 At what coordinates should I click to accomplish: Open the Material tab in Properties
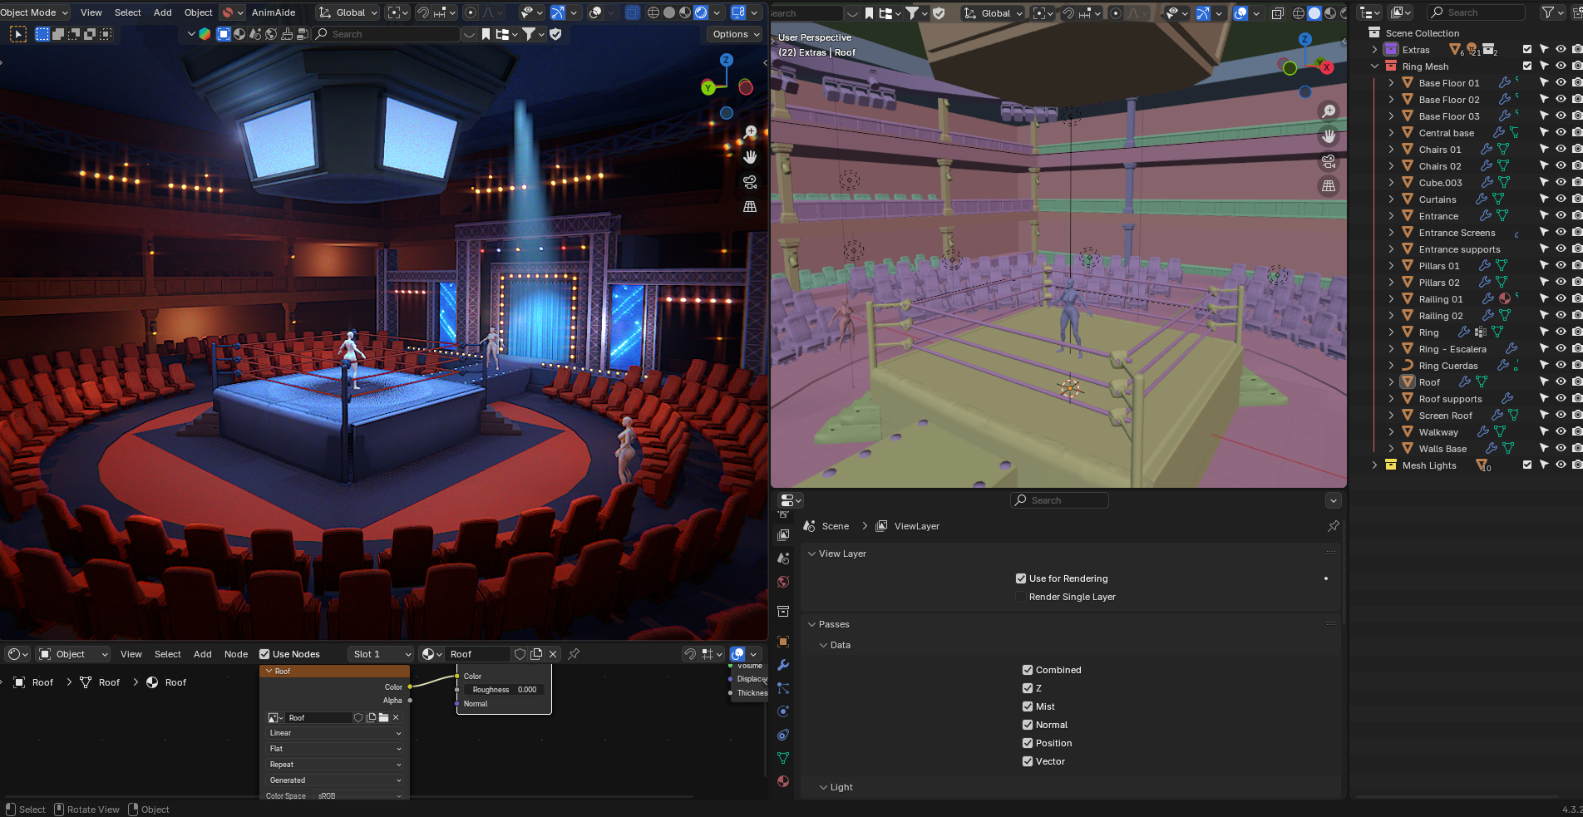click(x=783, y=781)
